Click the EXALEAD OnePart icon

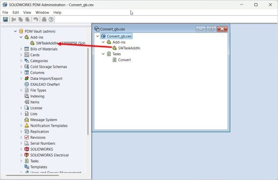click(x=26, y=84)
